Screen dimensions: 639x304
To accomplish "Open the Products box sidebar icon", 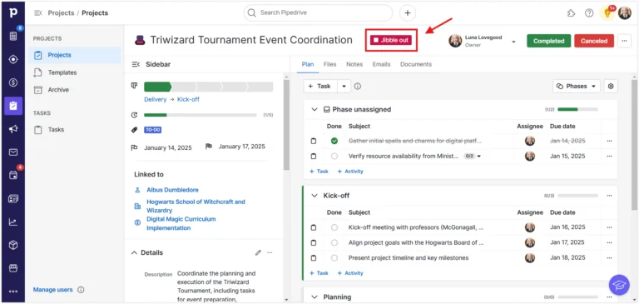I will pos(13,245).
